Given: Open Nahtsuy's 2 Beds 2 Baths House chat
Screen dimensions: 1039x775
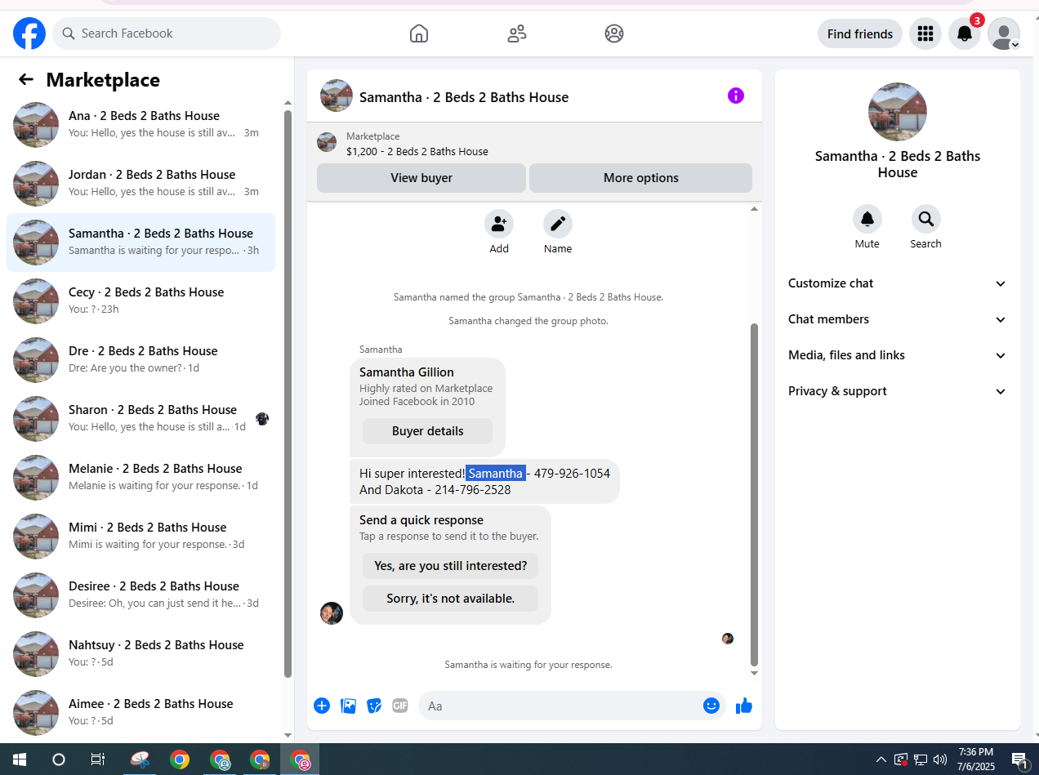Looking at the screenshot, I should pos(140,654).
